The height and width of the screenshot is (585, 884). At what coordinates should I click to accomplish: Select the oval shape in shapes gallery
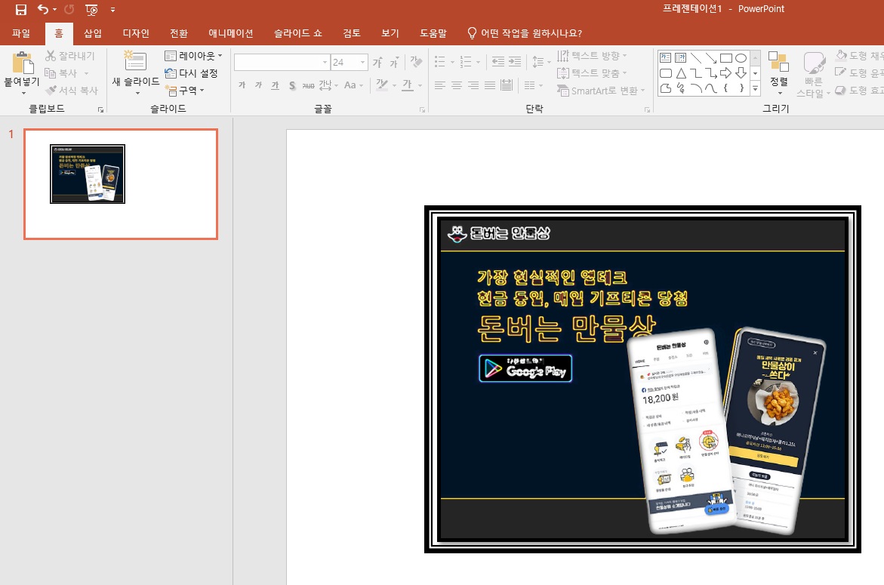741,57
